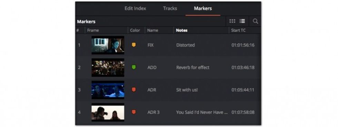Image resolution: width=338 pixels, height=127 pixels.
Task: Select the ADR 3 marker thumbnail
Action: [108, 112]
